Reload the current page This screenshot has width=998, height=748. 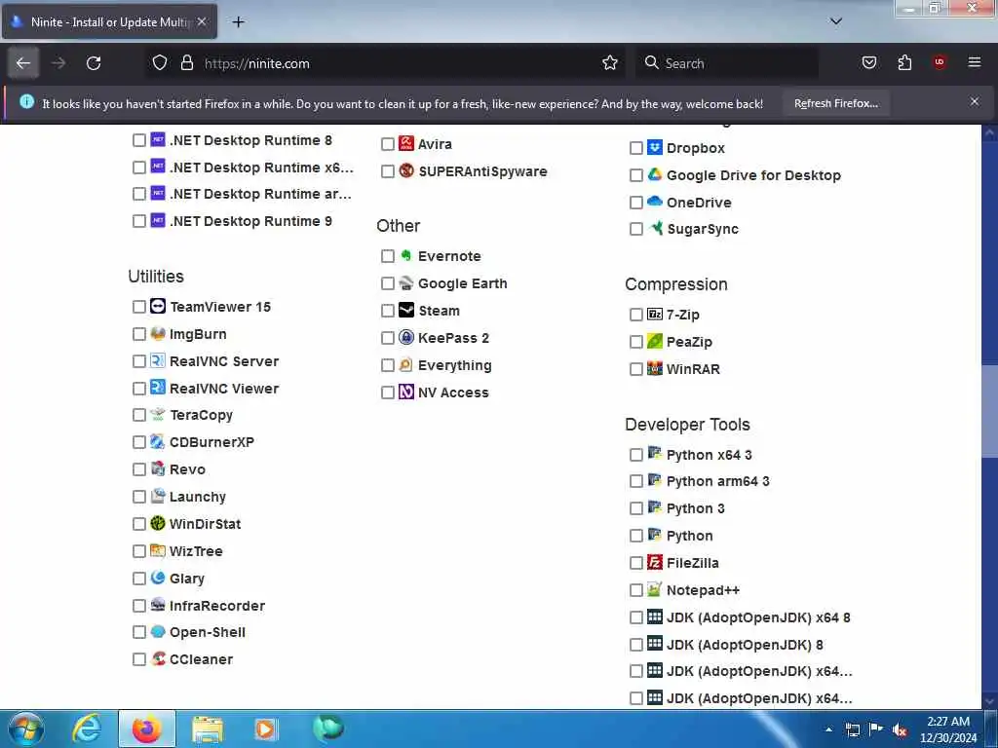(x=94, y=63)
